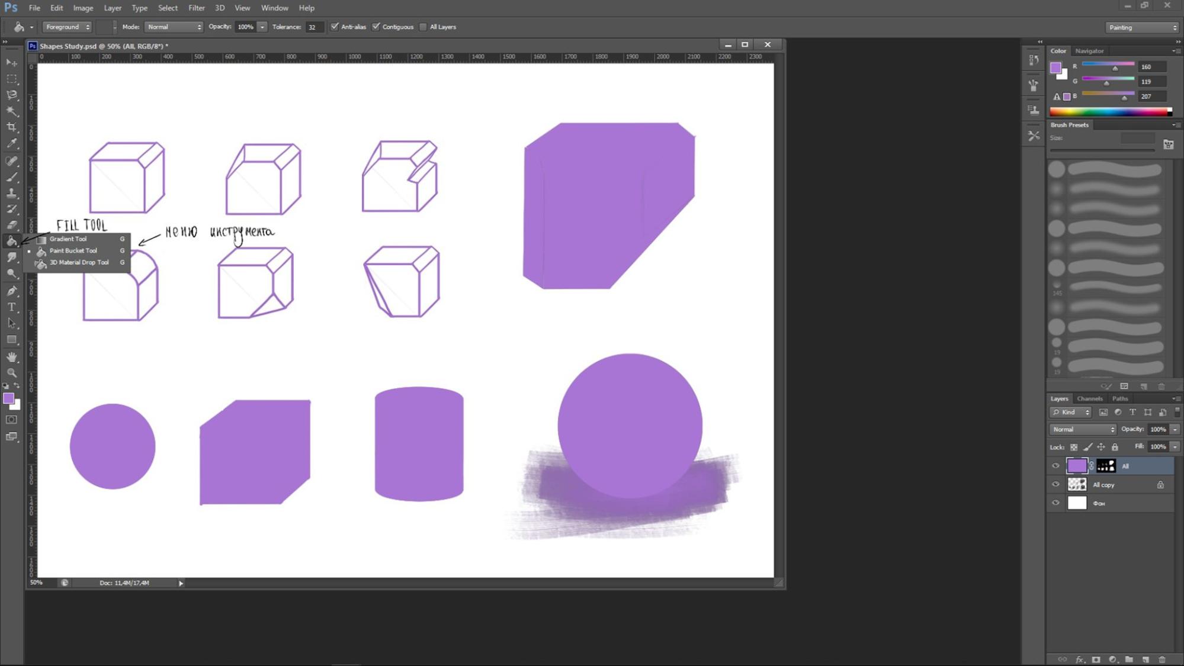Select the Pen tool
Screen dimensions: 1184x666
(12, 291)
